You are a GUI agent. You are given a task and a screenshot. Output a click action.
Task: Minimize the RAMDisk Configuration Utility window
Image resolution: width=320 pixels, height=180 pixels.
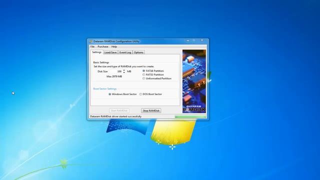[188, 41]
